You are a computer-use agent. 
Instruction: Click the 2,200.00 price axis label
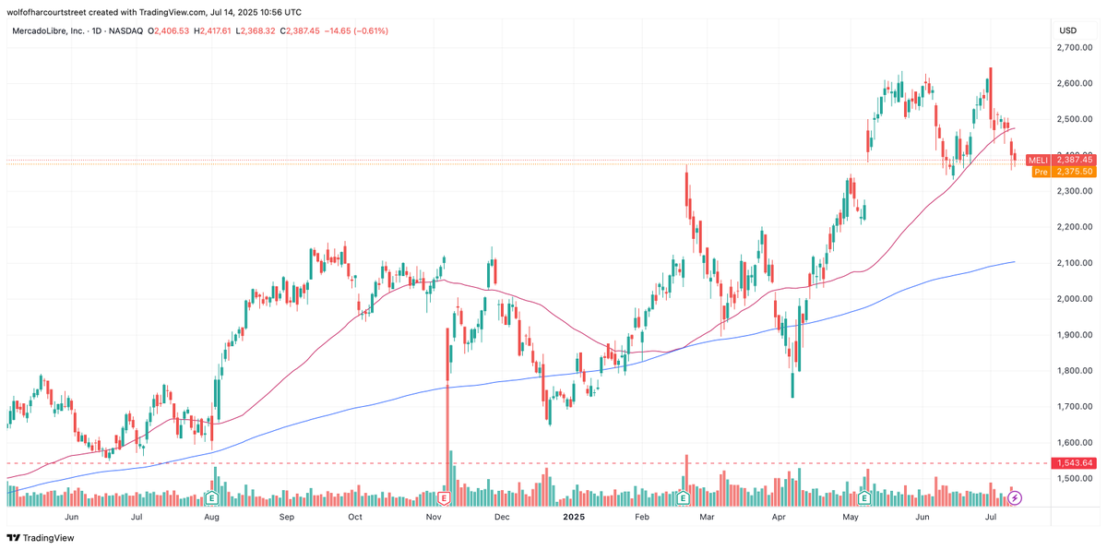[x=1075, y=227]
